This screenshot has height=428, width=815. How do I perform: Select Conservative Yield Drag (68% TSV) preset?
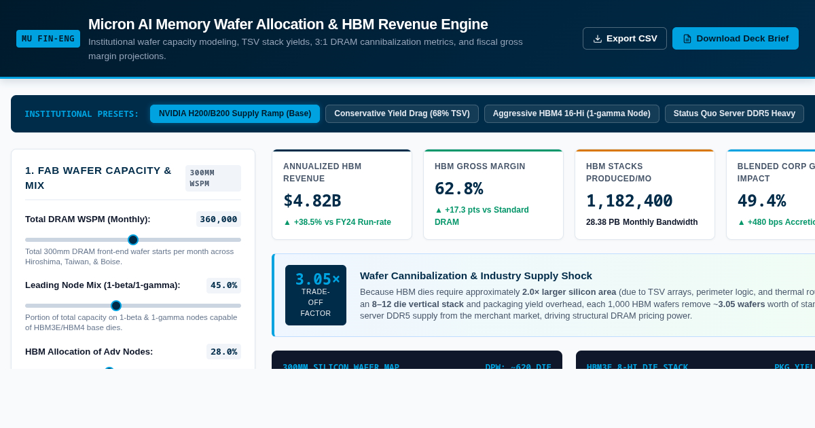click(402, 113)
